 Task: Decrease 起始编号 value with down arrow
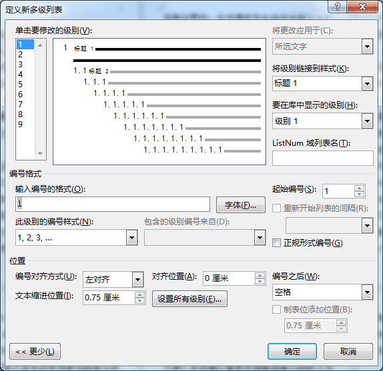click(359, 194)
